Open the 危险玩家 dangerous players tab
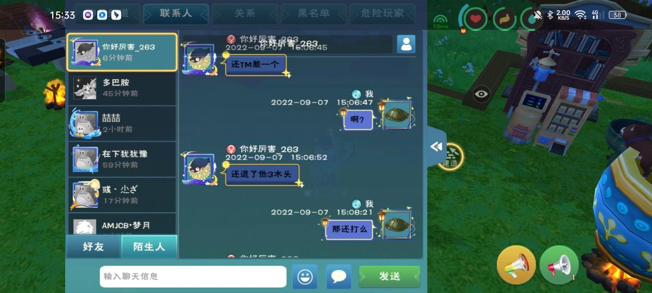652x293 pixels. coord(383,14)
